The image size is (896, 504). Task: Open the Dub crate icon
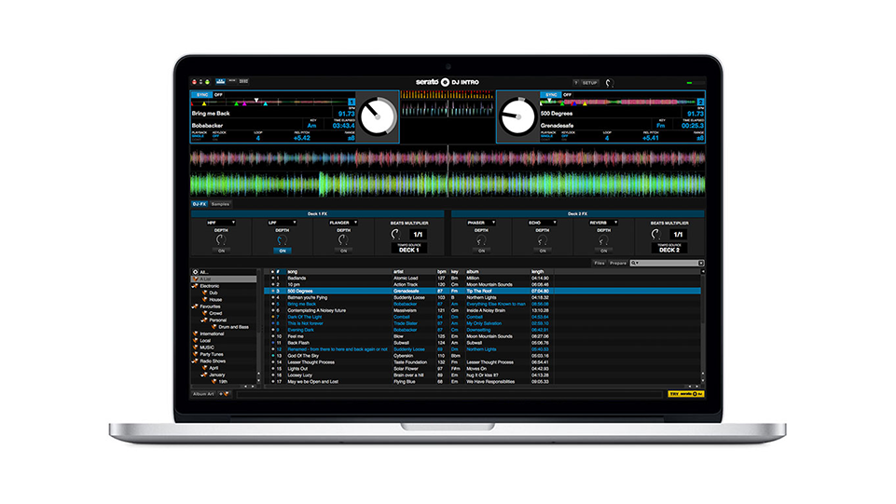(204, 293)
